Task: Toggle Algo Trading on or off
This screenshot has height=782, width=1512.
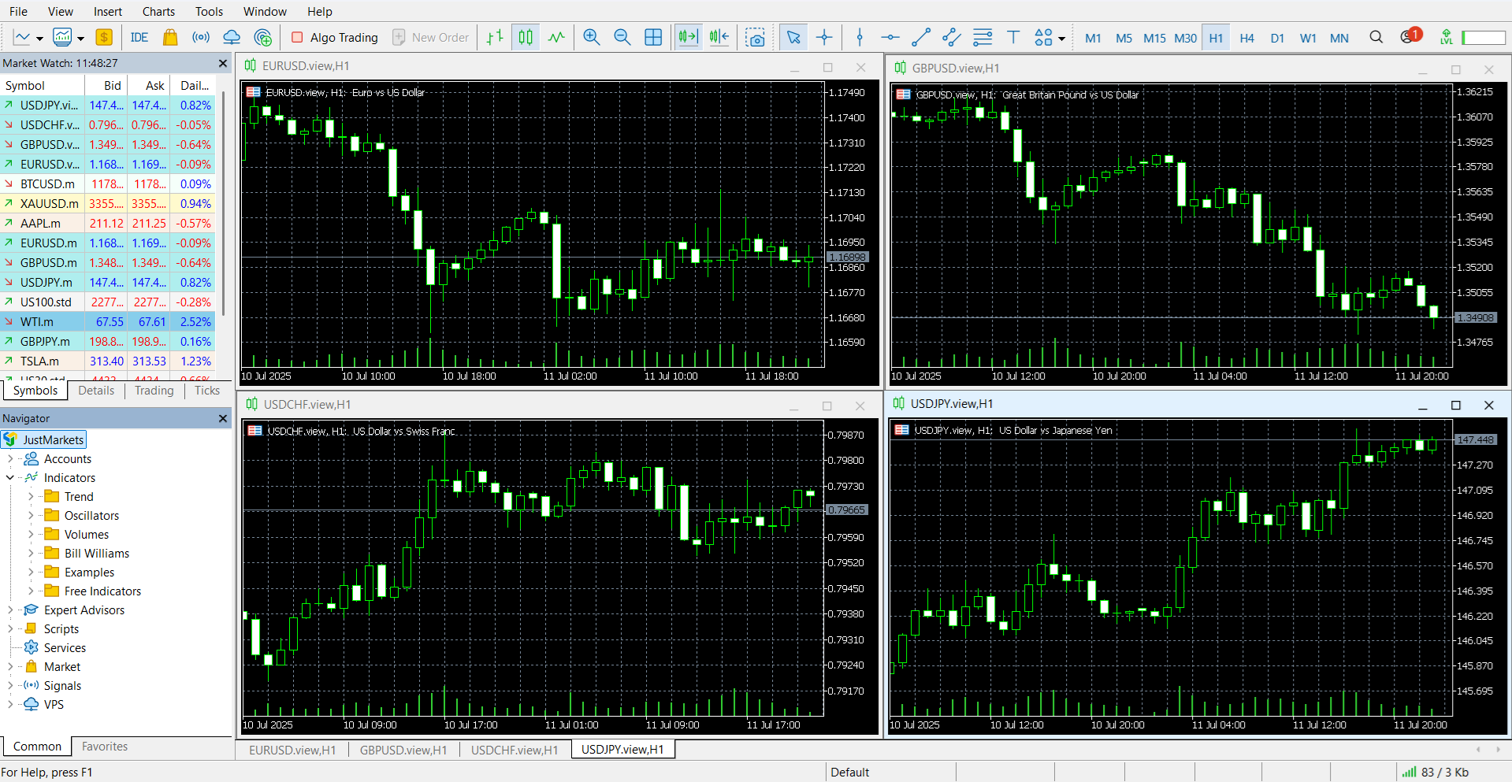Action: tap(334, 37)
